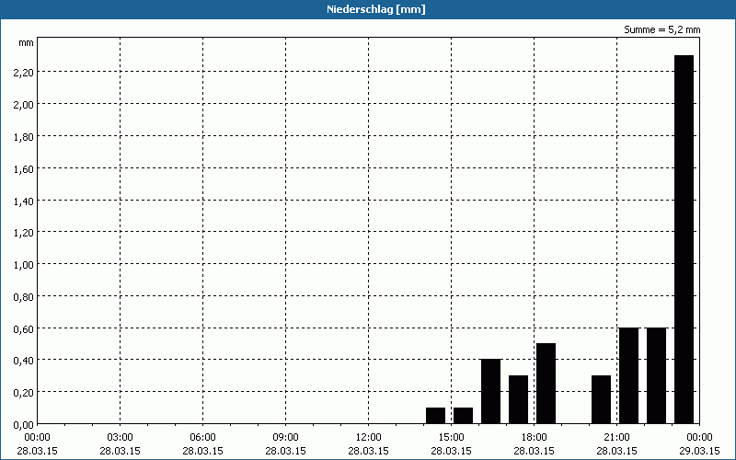
Task: Select the '28.03.15' date under 12:00
Action: click(369, 451)
